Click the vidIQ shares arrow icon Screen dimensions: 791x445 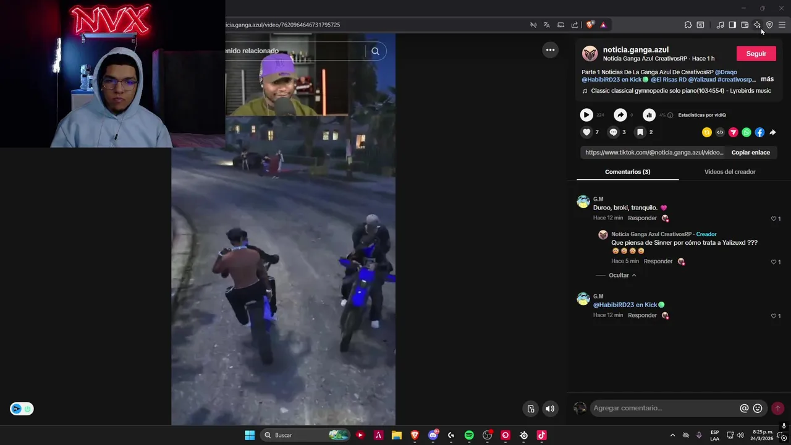pos(620,115)
